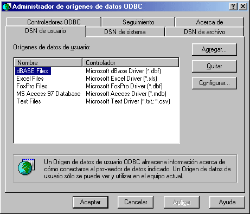Click the Controlador column header
This screenshot has height=214, width=250.
pos(131,63)
